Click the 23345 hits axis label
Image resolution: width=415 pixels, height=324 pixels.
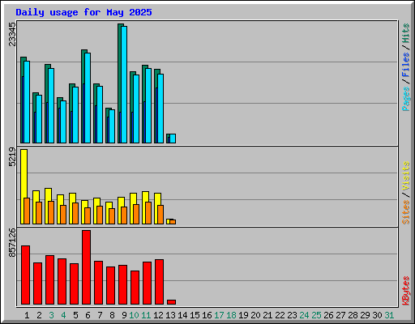point(12,34)
